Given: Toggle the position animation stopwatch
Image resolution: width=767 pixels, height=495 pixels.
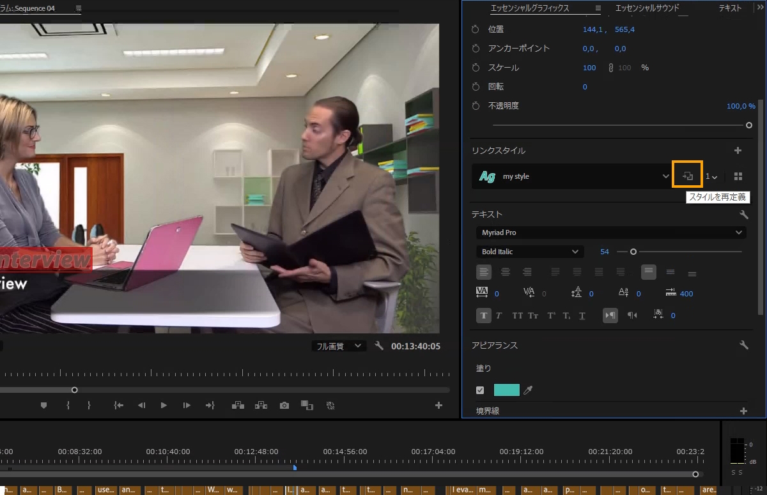Looking at the screenshot, I should pos(475,29).
